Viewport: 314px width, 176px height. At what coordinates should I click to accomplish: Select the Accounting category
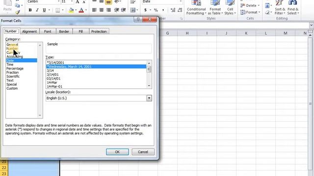click(x=15, y=57)
